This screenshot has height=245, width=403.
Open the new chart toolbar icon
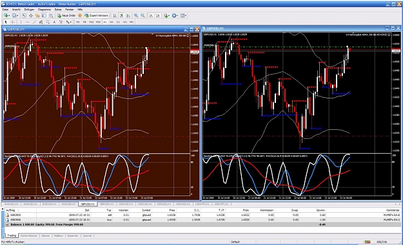[6, 15]
